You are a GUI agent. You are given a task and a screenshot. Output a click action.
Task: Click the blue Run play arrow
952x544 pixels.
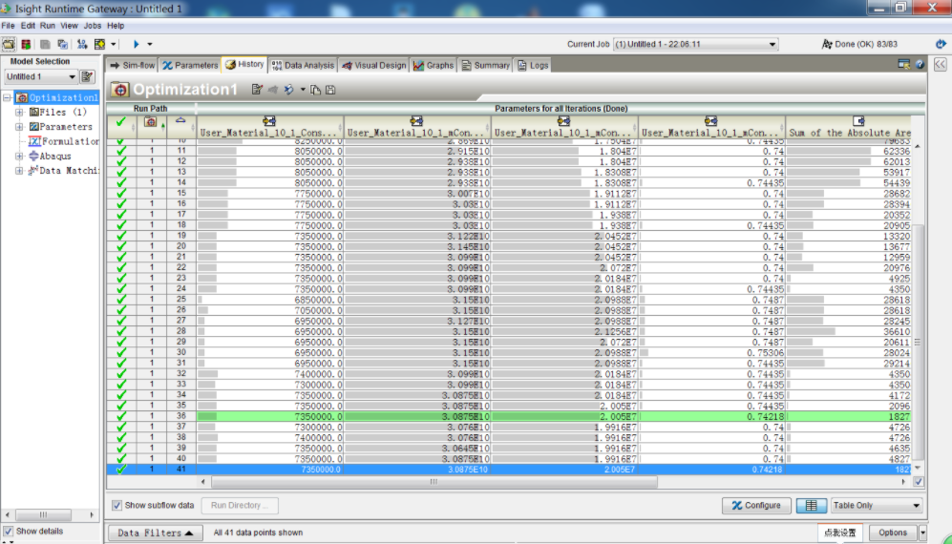coord(137,44)
